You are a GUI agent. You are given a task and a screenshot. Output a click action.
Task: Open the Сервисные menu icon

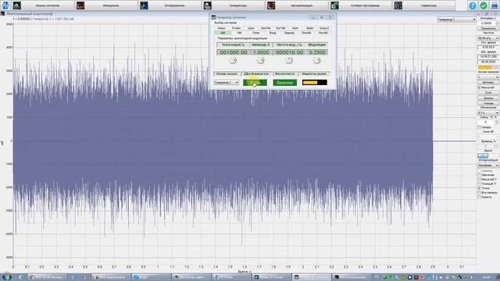coord(398,5)
